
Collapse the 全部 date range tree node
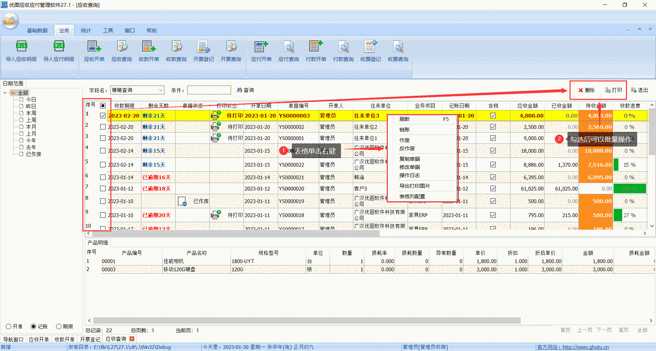point(5,92)
